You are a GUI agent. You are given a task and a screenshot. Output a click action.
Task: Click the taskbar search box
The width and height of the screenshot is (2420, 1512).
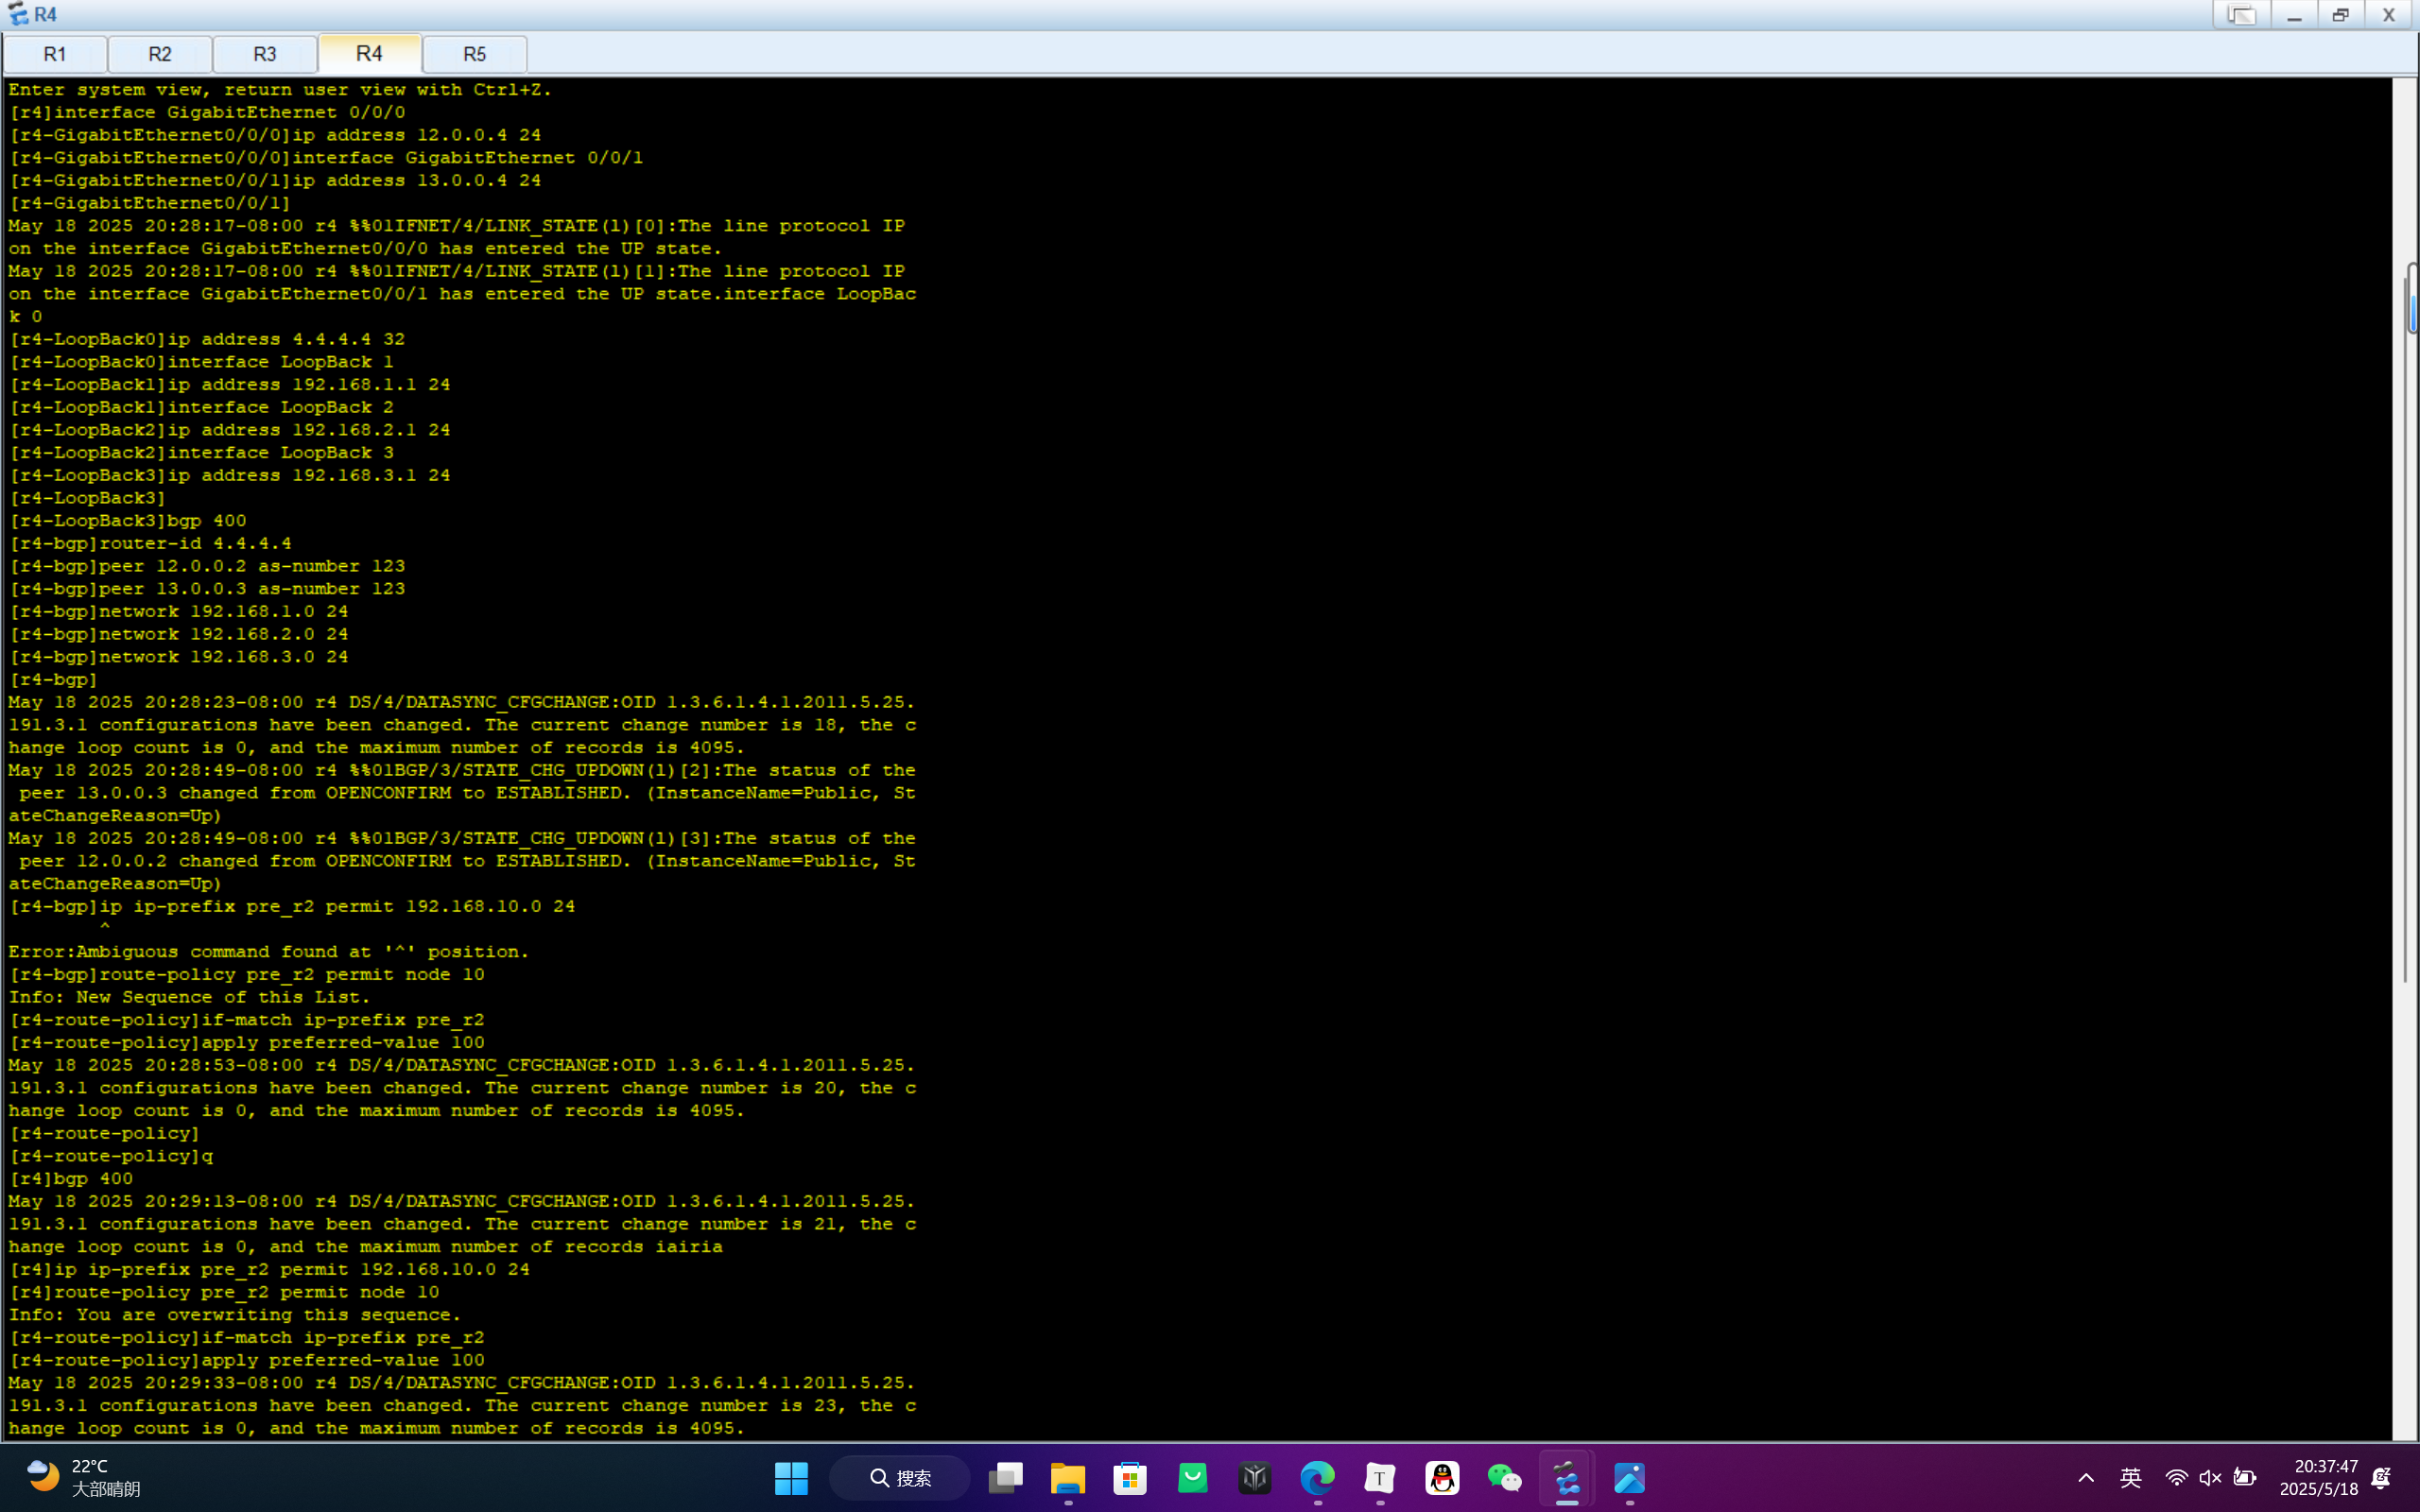pyautogui.click(x=900, y=1478)
